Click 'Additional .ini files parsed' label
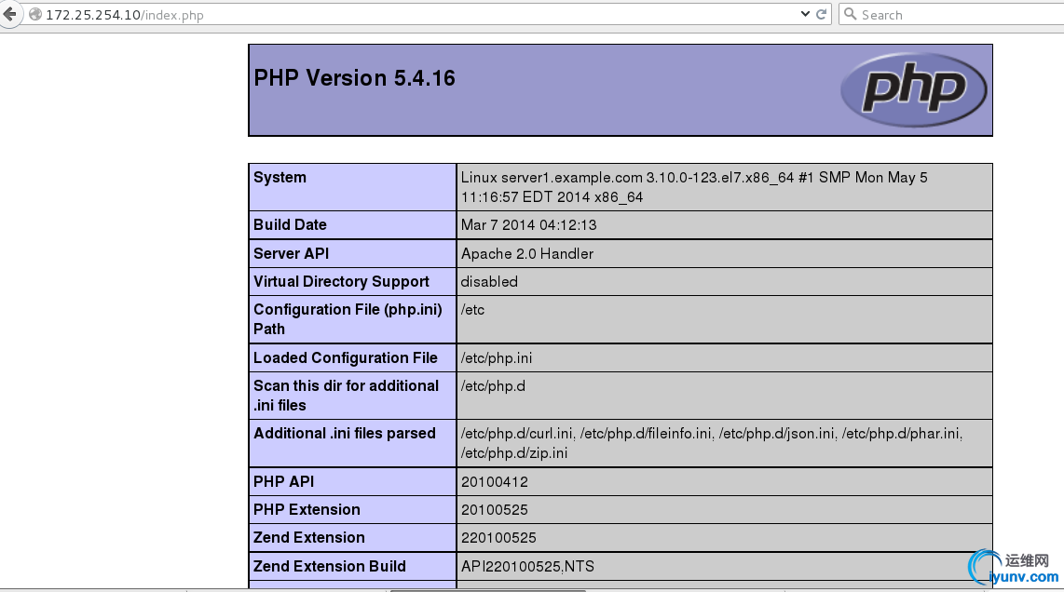 (x=345, y=434)
